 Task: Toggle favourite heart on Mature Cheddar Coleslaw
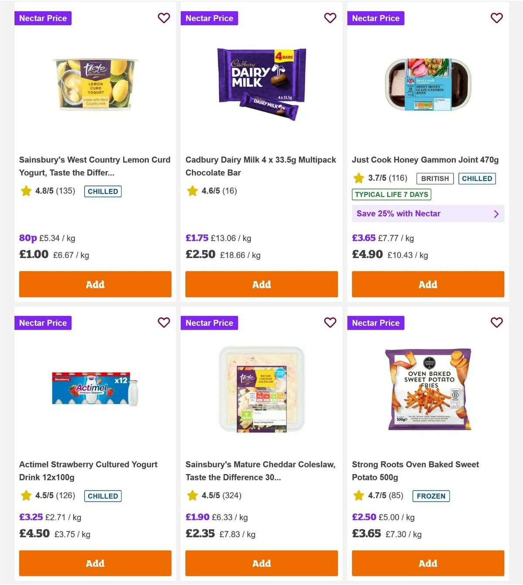(x=330, y=323)
